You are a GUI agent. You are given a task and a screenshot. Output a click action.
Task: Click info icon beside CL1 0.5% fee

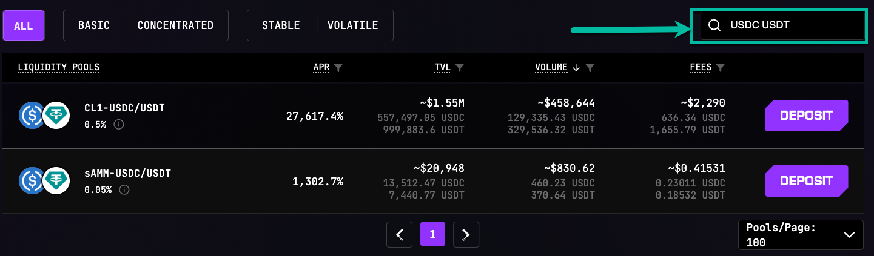[x=119, y=124]
